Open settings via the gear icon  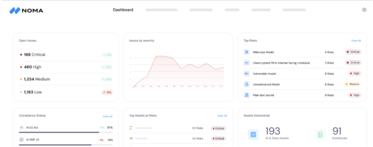[364, 10]
